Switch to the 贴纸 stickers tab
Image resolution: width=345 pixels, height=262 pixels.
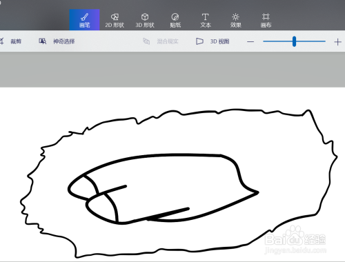pyautogui.click(x=175, y=20)
